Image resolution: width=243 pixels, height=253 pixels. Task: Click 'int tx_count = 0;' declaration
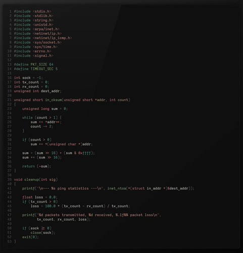(x=31, y=82)
